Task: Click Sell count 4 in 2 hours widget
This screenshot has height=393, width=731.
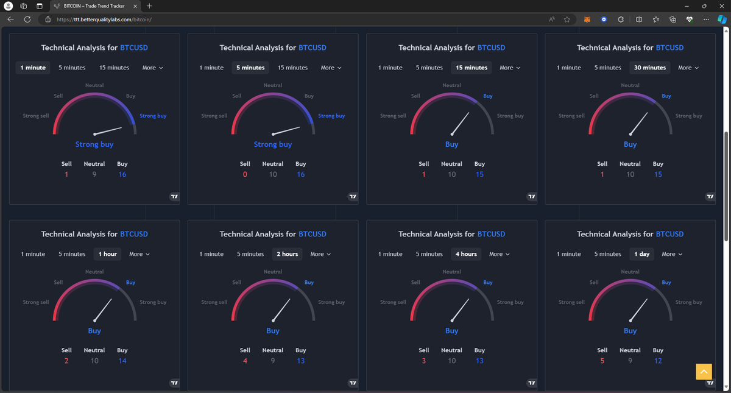Action: [245, 361]
